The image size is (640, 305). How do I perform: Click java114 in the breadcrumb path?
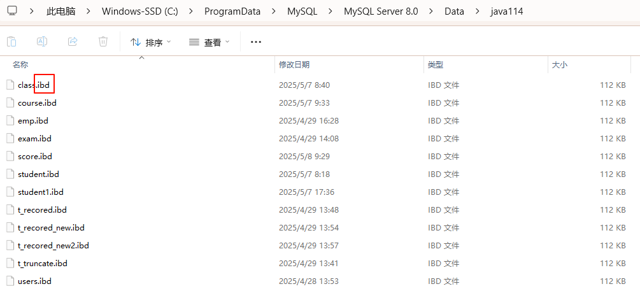point(506,11)
